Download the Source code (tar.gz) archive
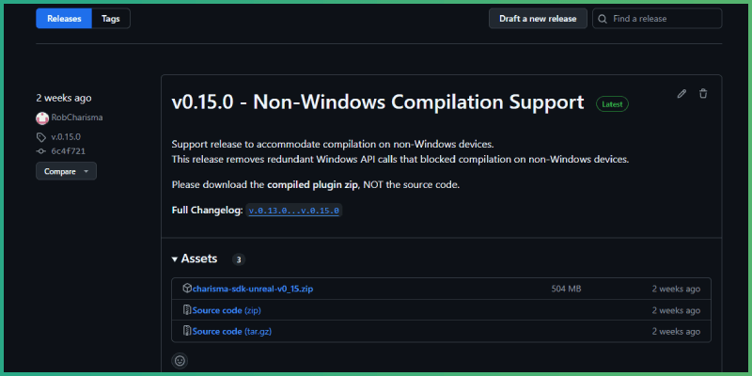Viewport: 752px width, 376px height. (232, 331)
